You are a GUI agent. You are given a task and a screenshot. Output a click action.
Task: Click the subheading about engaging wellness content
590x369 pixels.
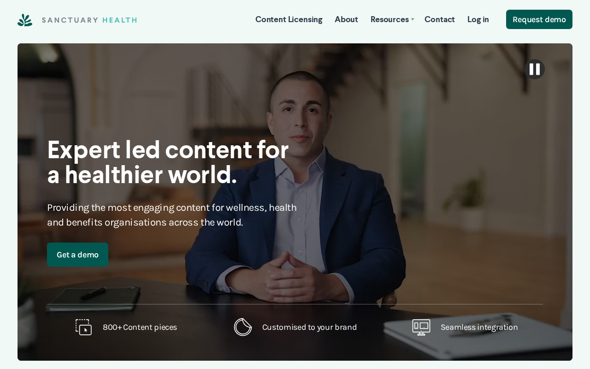pos(172,215)
